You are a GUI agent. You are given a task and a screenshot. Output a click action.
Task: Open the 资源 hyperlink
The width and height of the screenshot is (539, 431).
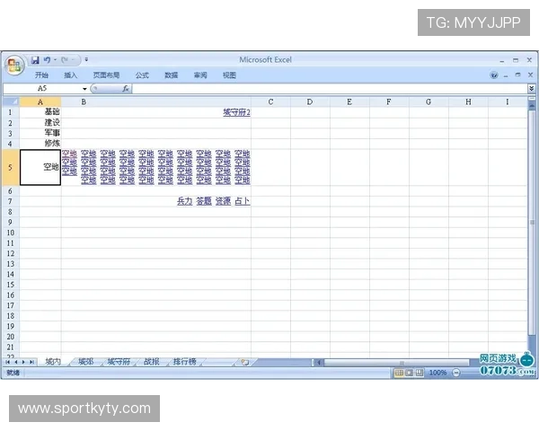[x=223, y=201]
